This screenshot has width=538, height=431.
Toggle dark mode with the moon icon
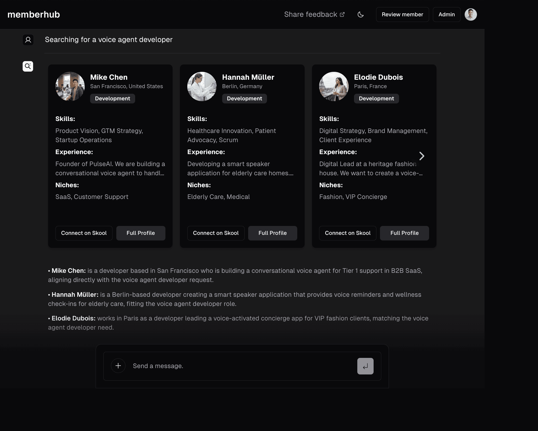[361, 15]
